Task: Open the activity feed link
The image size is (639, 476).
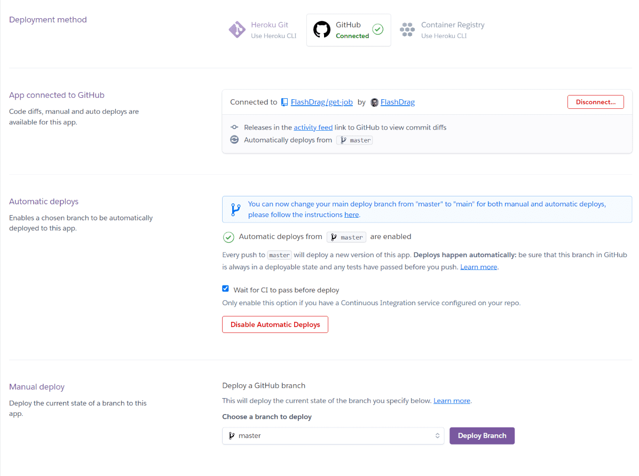Action: click(313, 128)
